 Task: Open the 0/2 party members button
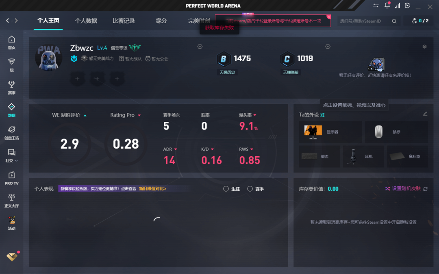420,21
